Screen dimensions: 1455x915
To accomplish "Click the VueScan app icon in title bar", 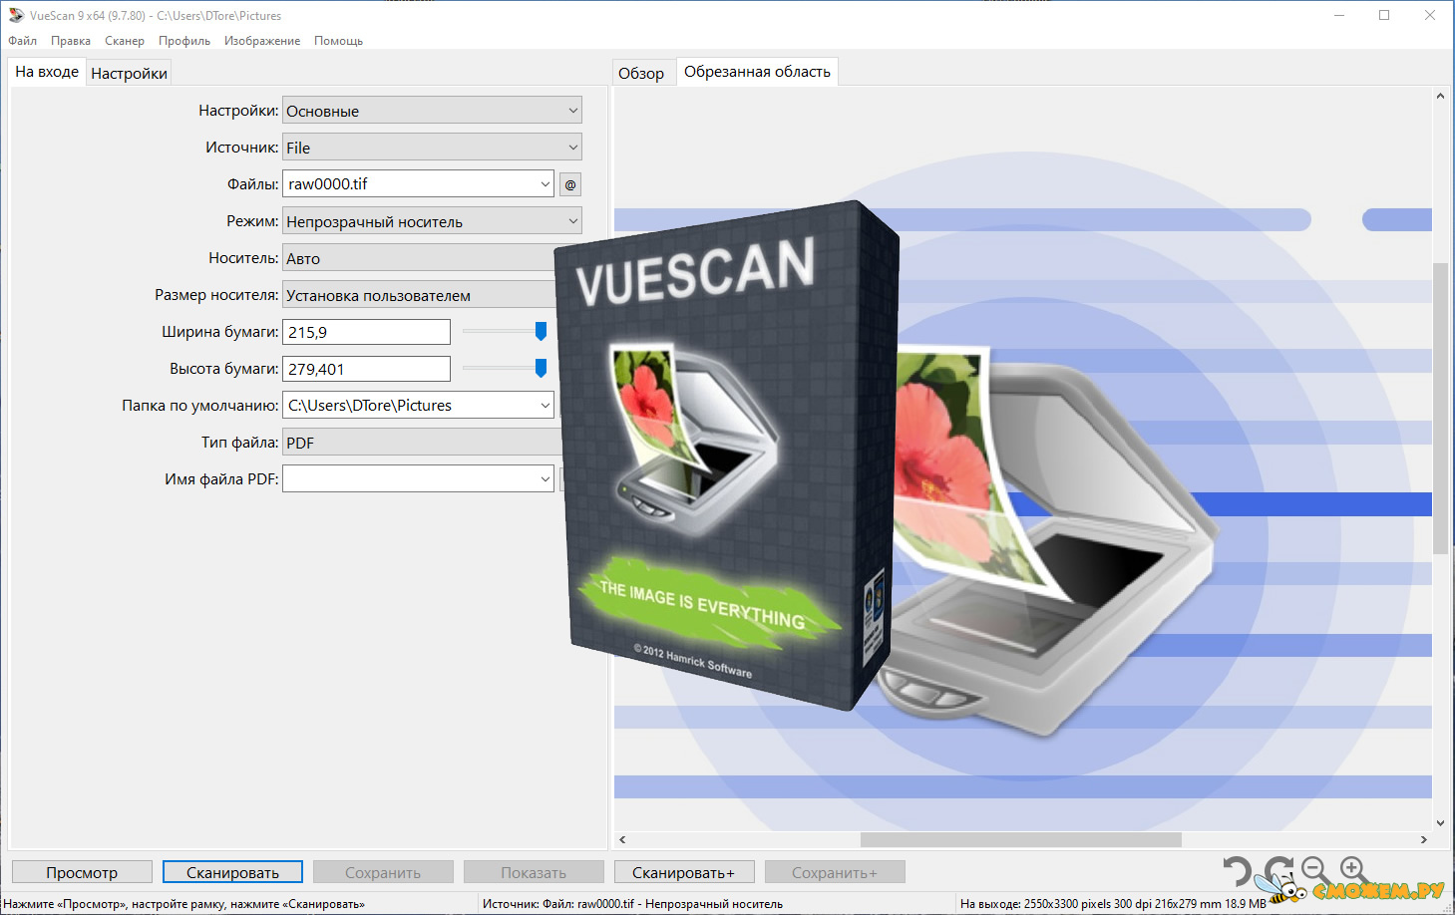I will [x=16, y=15].
